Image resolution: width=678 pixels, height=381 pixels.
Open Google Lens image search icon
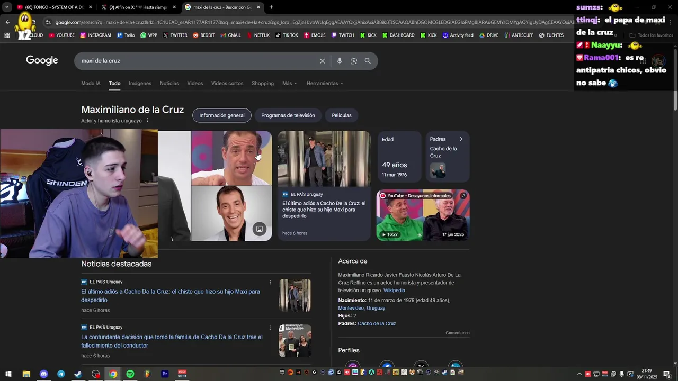click(354, 61)
